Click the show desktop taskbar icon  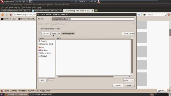[2, 94]
